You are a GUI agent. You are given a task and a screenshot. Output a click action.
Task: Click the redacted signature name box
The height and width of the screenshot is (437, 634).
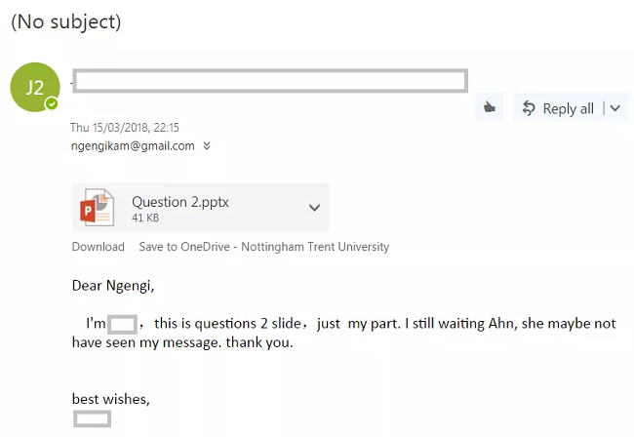pos(93,418)
